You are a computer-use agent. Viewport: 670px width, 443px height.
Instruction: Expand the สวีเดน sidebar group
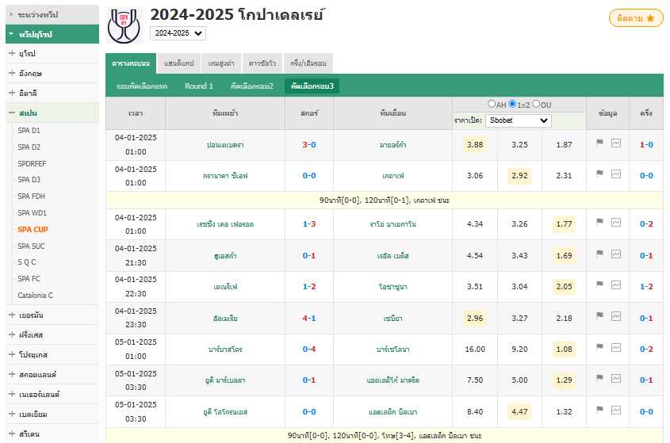pos(52,433)
